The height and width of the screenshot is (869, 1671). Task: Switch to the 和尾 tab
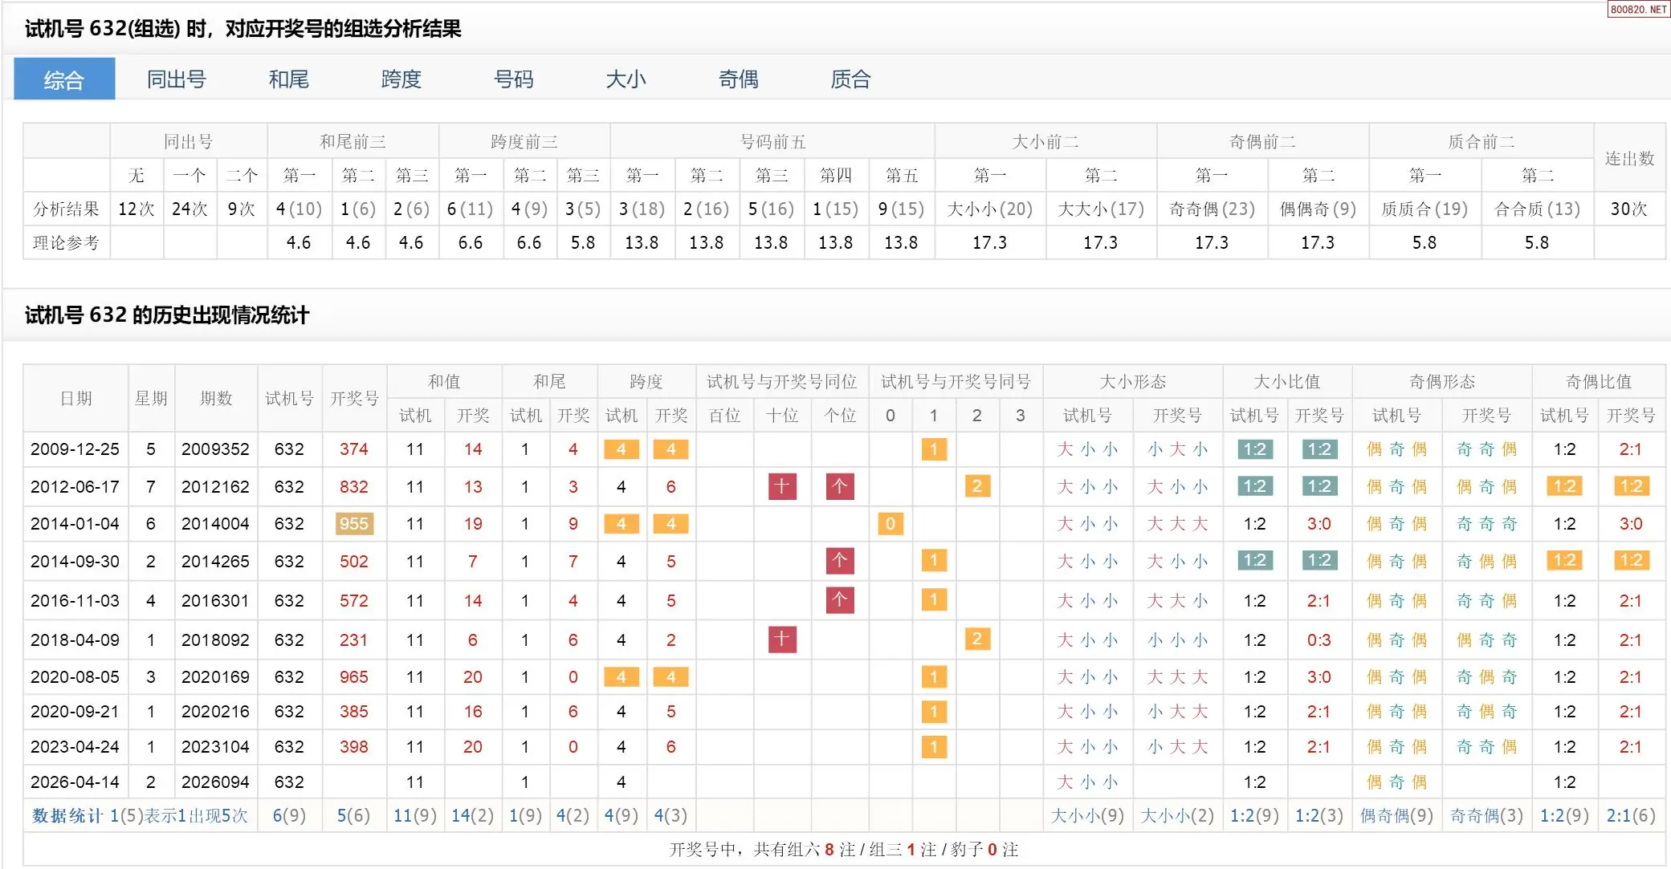click(x=288, y=79)
